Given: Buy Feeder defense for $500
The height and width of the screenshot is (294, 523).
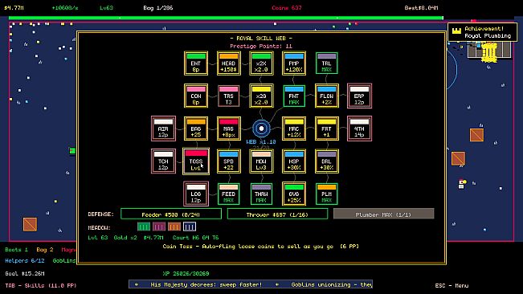Looking at the screenshot, I should [171, 214].
